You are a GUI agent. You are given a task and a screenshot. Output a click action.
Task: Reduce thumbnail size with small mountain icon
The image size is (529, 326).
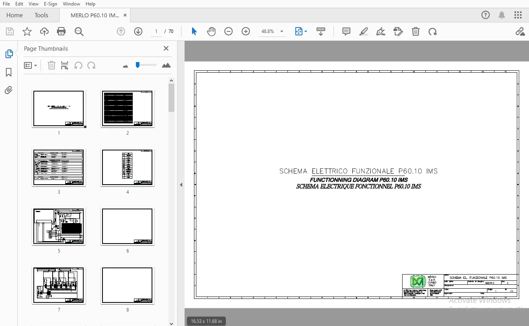pos(126,66)
